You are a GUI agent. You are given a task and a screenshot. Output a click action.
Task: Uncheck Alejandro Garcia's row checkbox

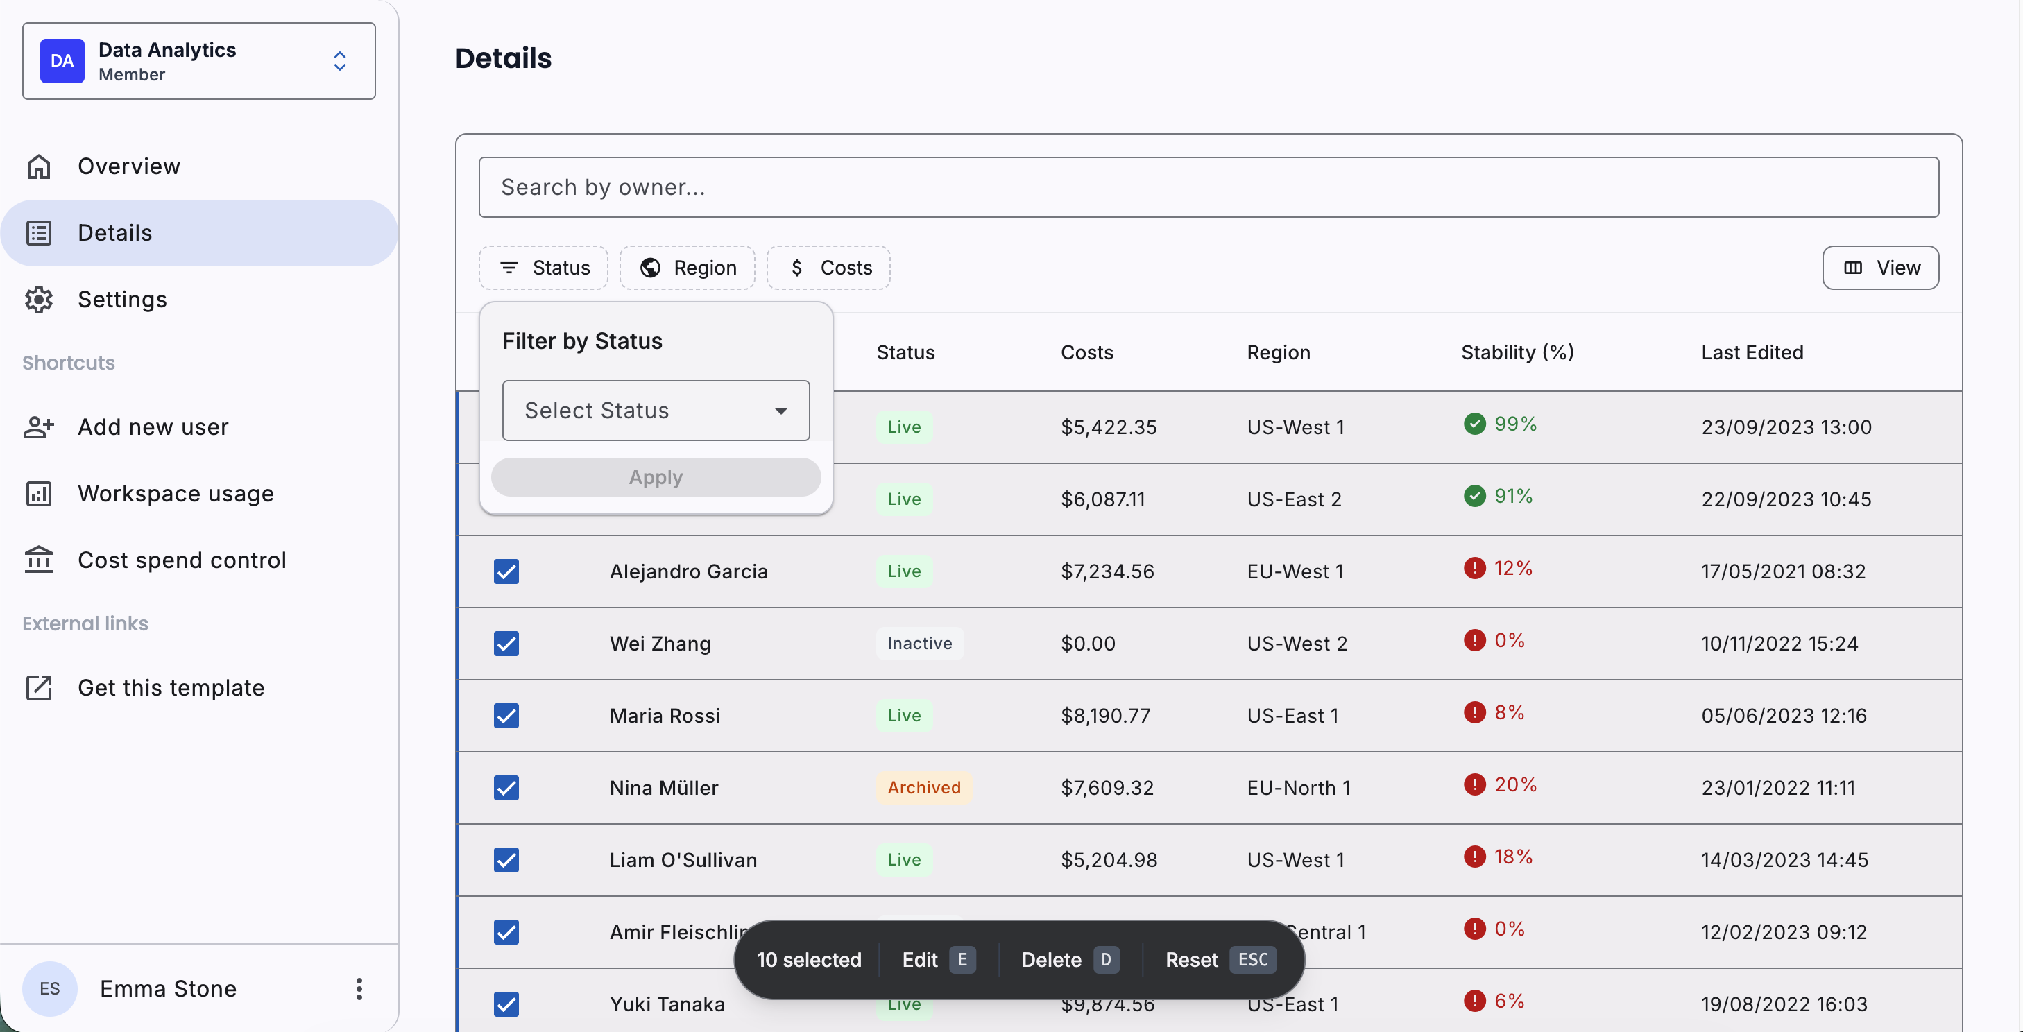tap(506, 571)
